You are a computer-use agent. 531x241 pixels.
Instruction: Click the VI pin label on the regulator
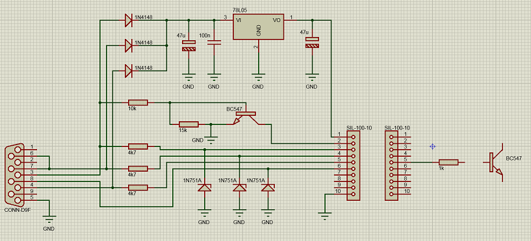pyautogui.click(x=239, y=20)
